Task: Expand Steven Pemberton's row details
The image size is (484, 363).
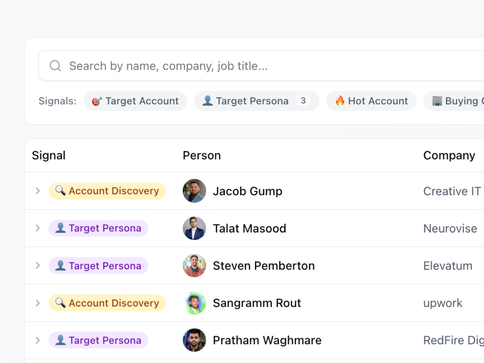Action: click(x=38, y=265)
